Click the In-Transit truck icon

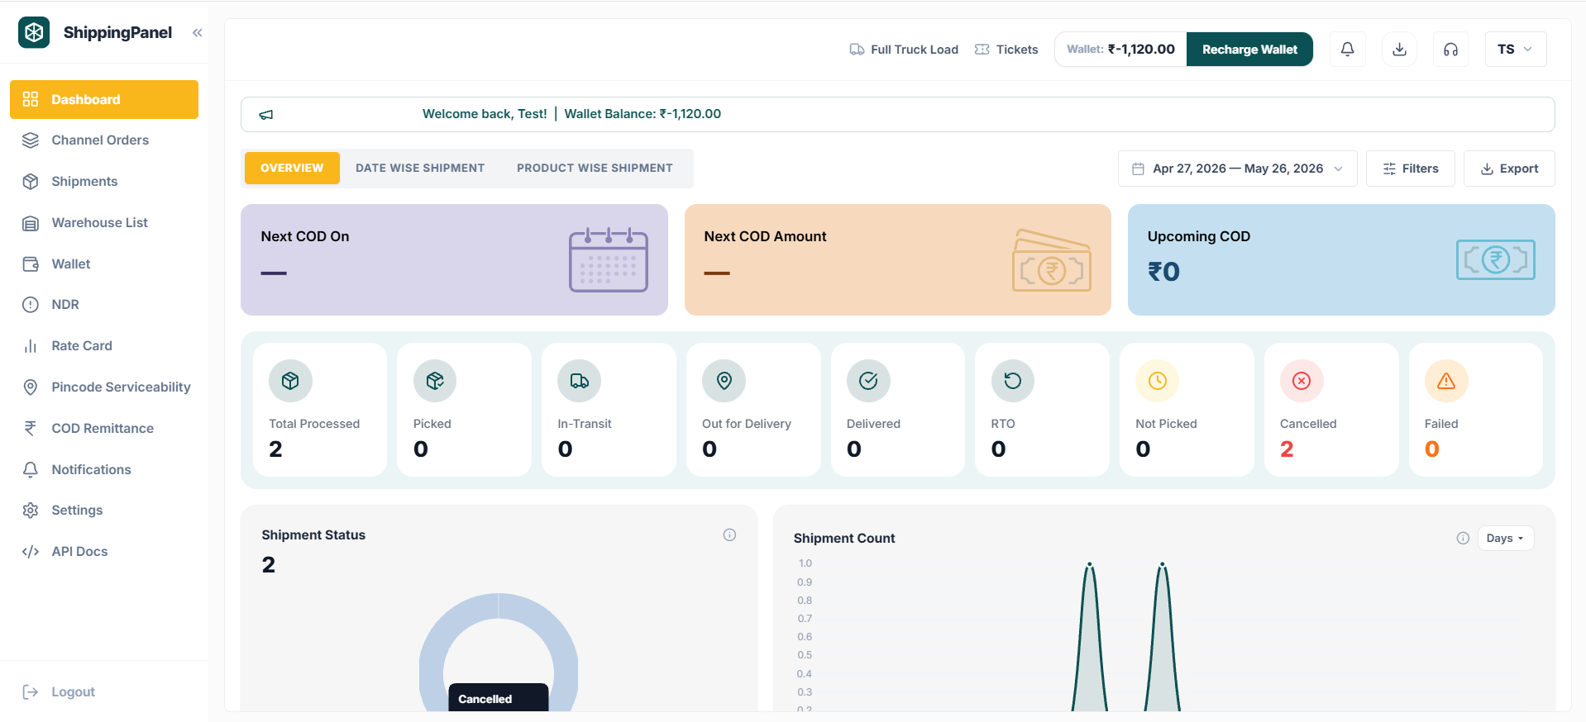[580, 381]
